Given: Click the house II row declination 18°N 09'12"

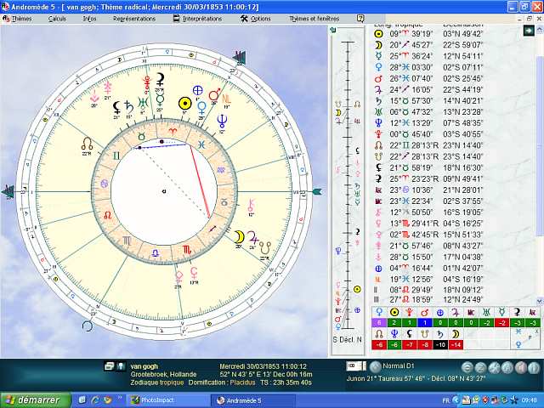Looking at the screenshot, I should 462,290.
